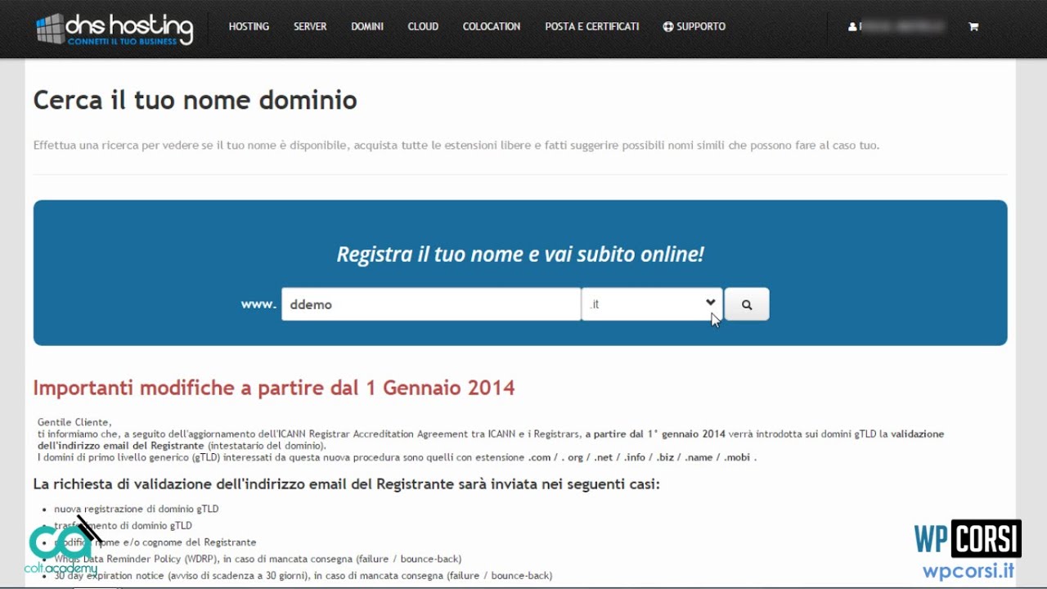Viewport: 1047px width, 589px height.
Task: Open the blurred user account menu
Action: coord(897,26)
